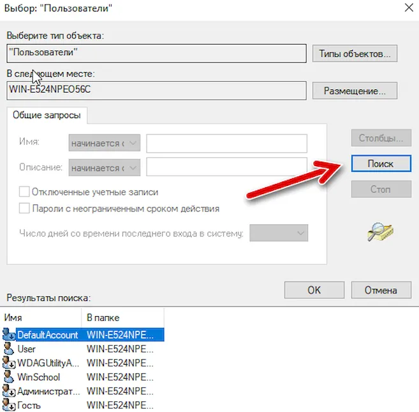Select the Общие запросы tab
Screen dimensions: 419x412
[x=47, y=115]
